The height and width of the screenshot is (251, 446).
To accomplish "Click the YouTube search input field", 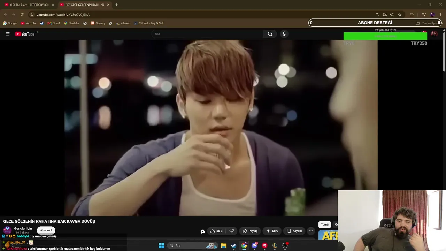I will point(207,34).
